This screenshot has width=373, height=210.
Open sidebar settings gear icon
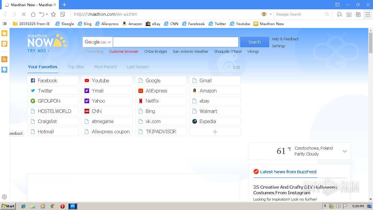click(4, 197)
